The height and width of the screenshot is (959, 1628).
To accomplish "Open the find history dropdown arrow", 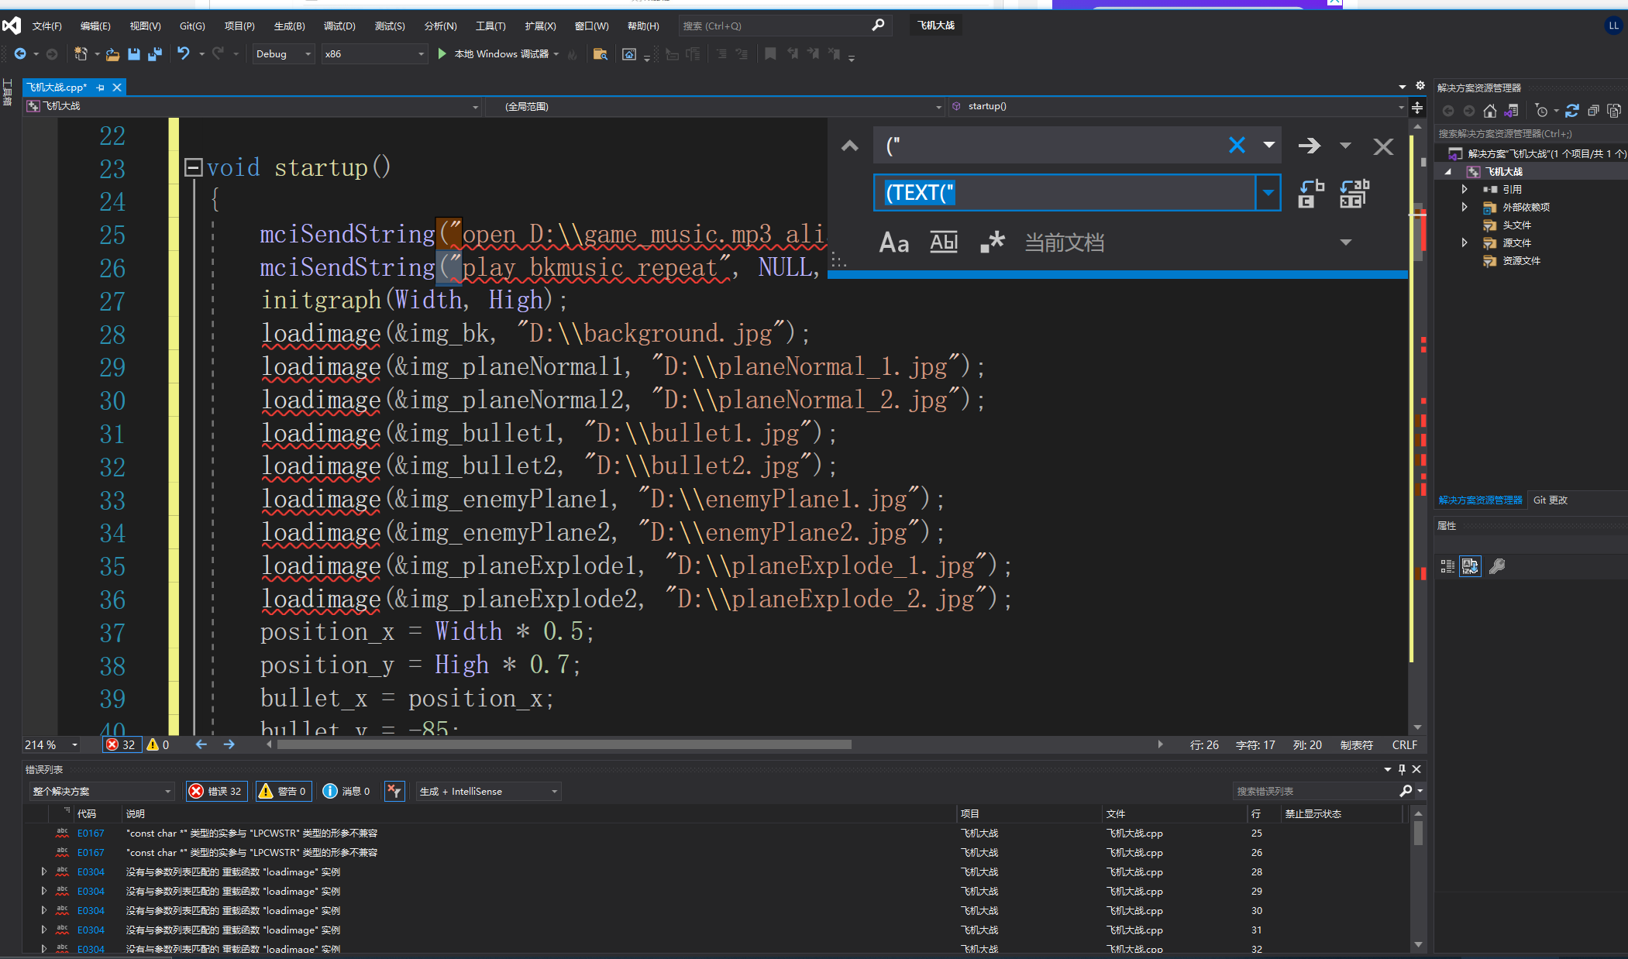I will [x=1269, y=145].
